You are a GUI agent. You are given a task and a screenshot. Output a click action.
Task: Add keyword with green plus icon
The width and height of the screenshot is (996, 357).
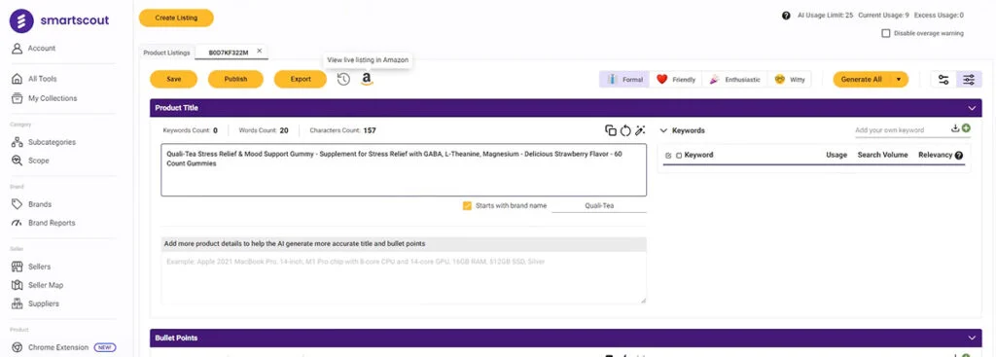[966, 128]
